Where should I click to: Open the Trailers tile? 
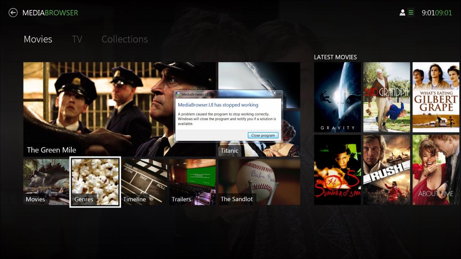(x=192, y=182)
